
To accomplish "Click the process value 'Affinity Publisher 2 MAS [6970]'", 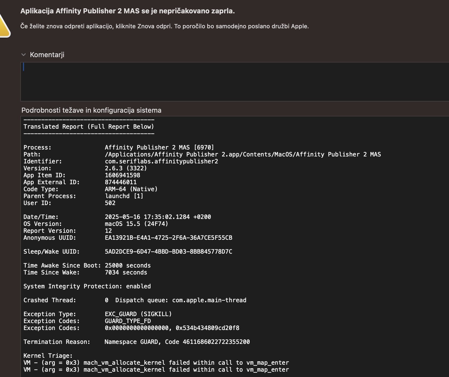I will 160,147.
